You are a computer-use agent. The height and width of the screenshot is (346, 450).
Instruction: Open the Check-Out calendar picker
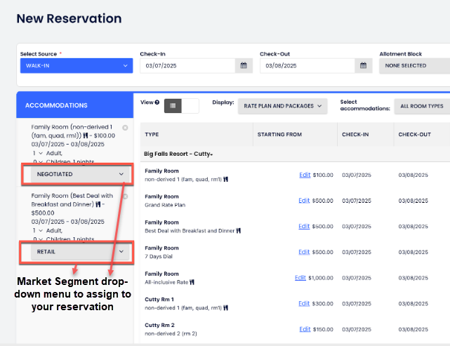[x=363, y=66]
